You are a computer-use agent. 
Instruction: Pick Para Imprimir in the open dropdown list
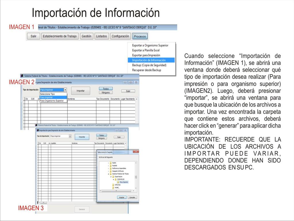(53, 97)
